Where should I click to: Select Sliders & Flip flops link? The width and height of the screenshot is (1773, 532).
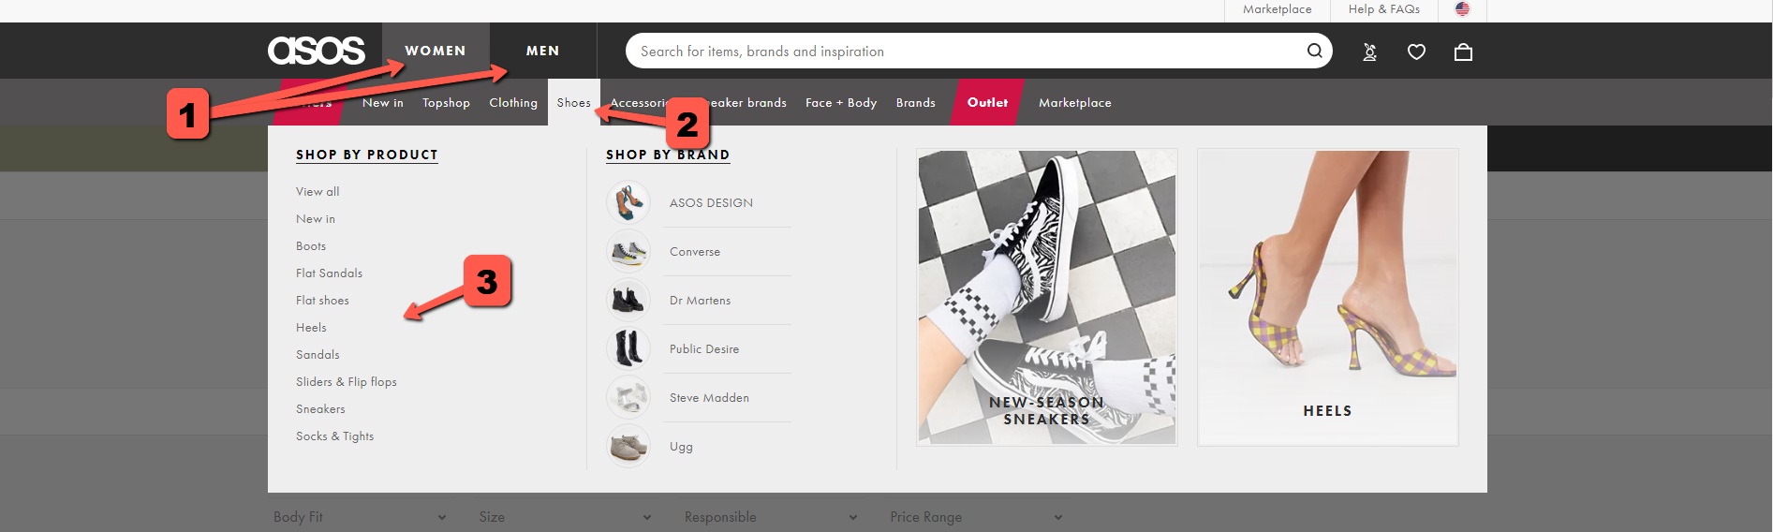click(347, 381)
